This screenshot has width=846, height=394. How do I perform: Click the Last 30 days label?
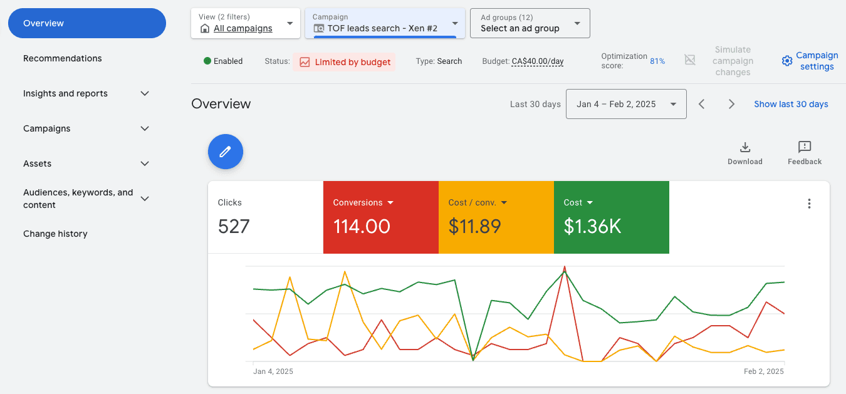click(x=535, y=104)
